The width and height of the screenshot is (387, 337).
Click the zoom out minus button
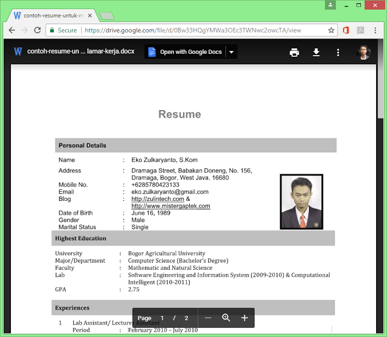tap(208, 318)
